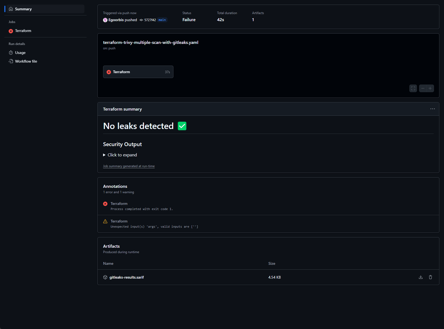Expand the Security Output details

122,155
